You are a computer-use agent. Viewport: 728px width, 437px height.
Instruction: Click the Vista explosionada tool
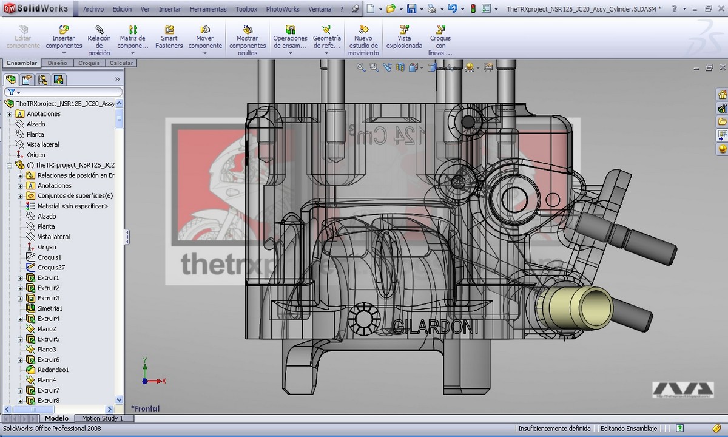point(404,37)
